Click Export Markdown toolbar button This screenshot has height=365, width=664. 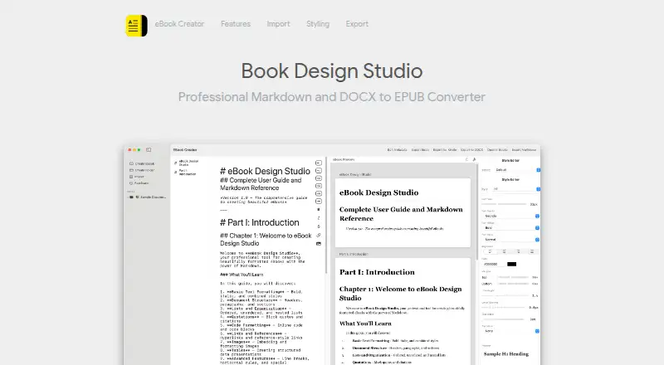pyautogui.click(x=524, y=150)
